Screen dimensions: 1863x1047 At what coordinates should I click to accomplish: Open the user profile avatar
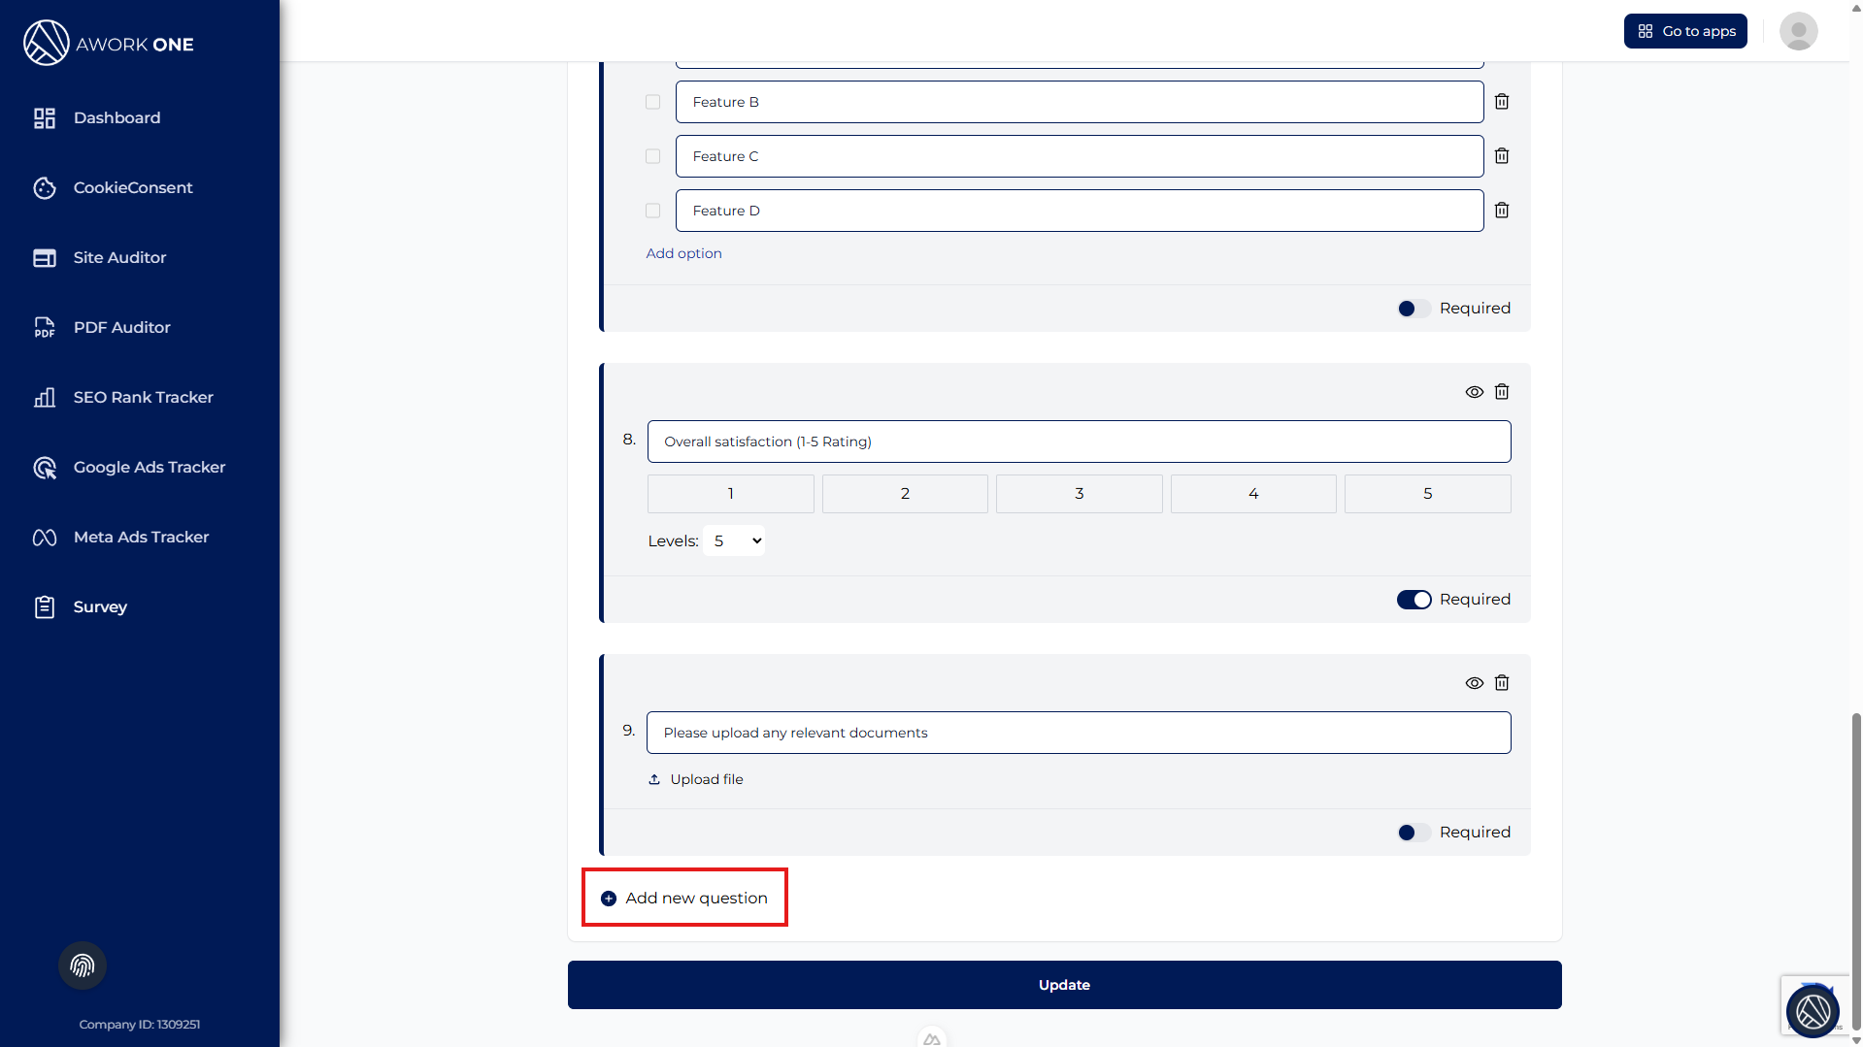[1797, 31]
